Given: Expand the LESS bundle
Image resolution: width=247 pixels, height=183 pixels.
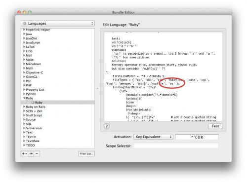Looking at the screenshot, I should (x=24, y=51).
